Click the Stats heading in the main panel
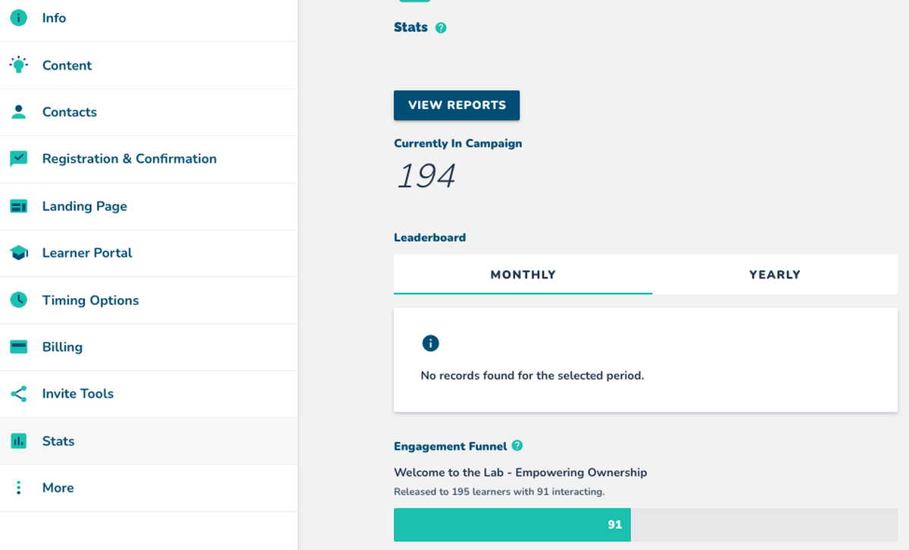 tap(411, 27)
